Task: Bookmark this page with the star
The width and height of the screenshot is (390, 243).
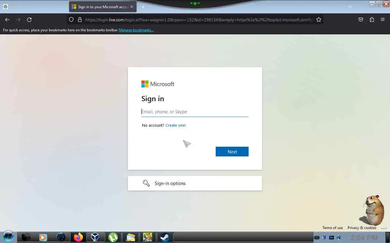Action: (319, 19)
